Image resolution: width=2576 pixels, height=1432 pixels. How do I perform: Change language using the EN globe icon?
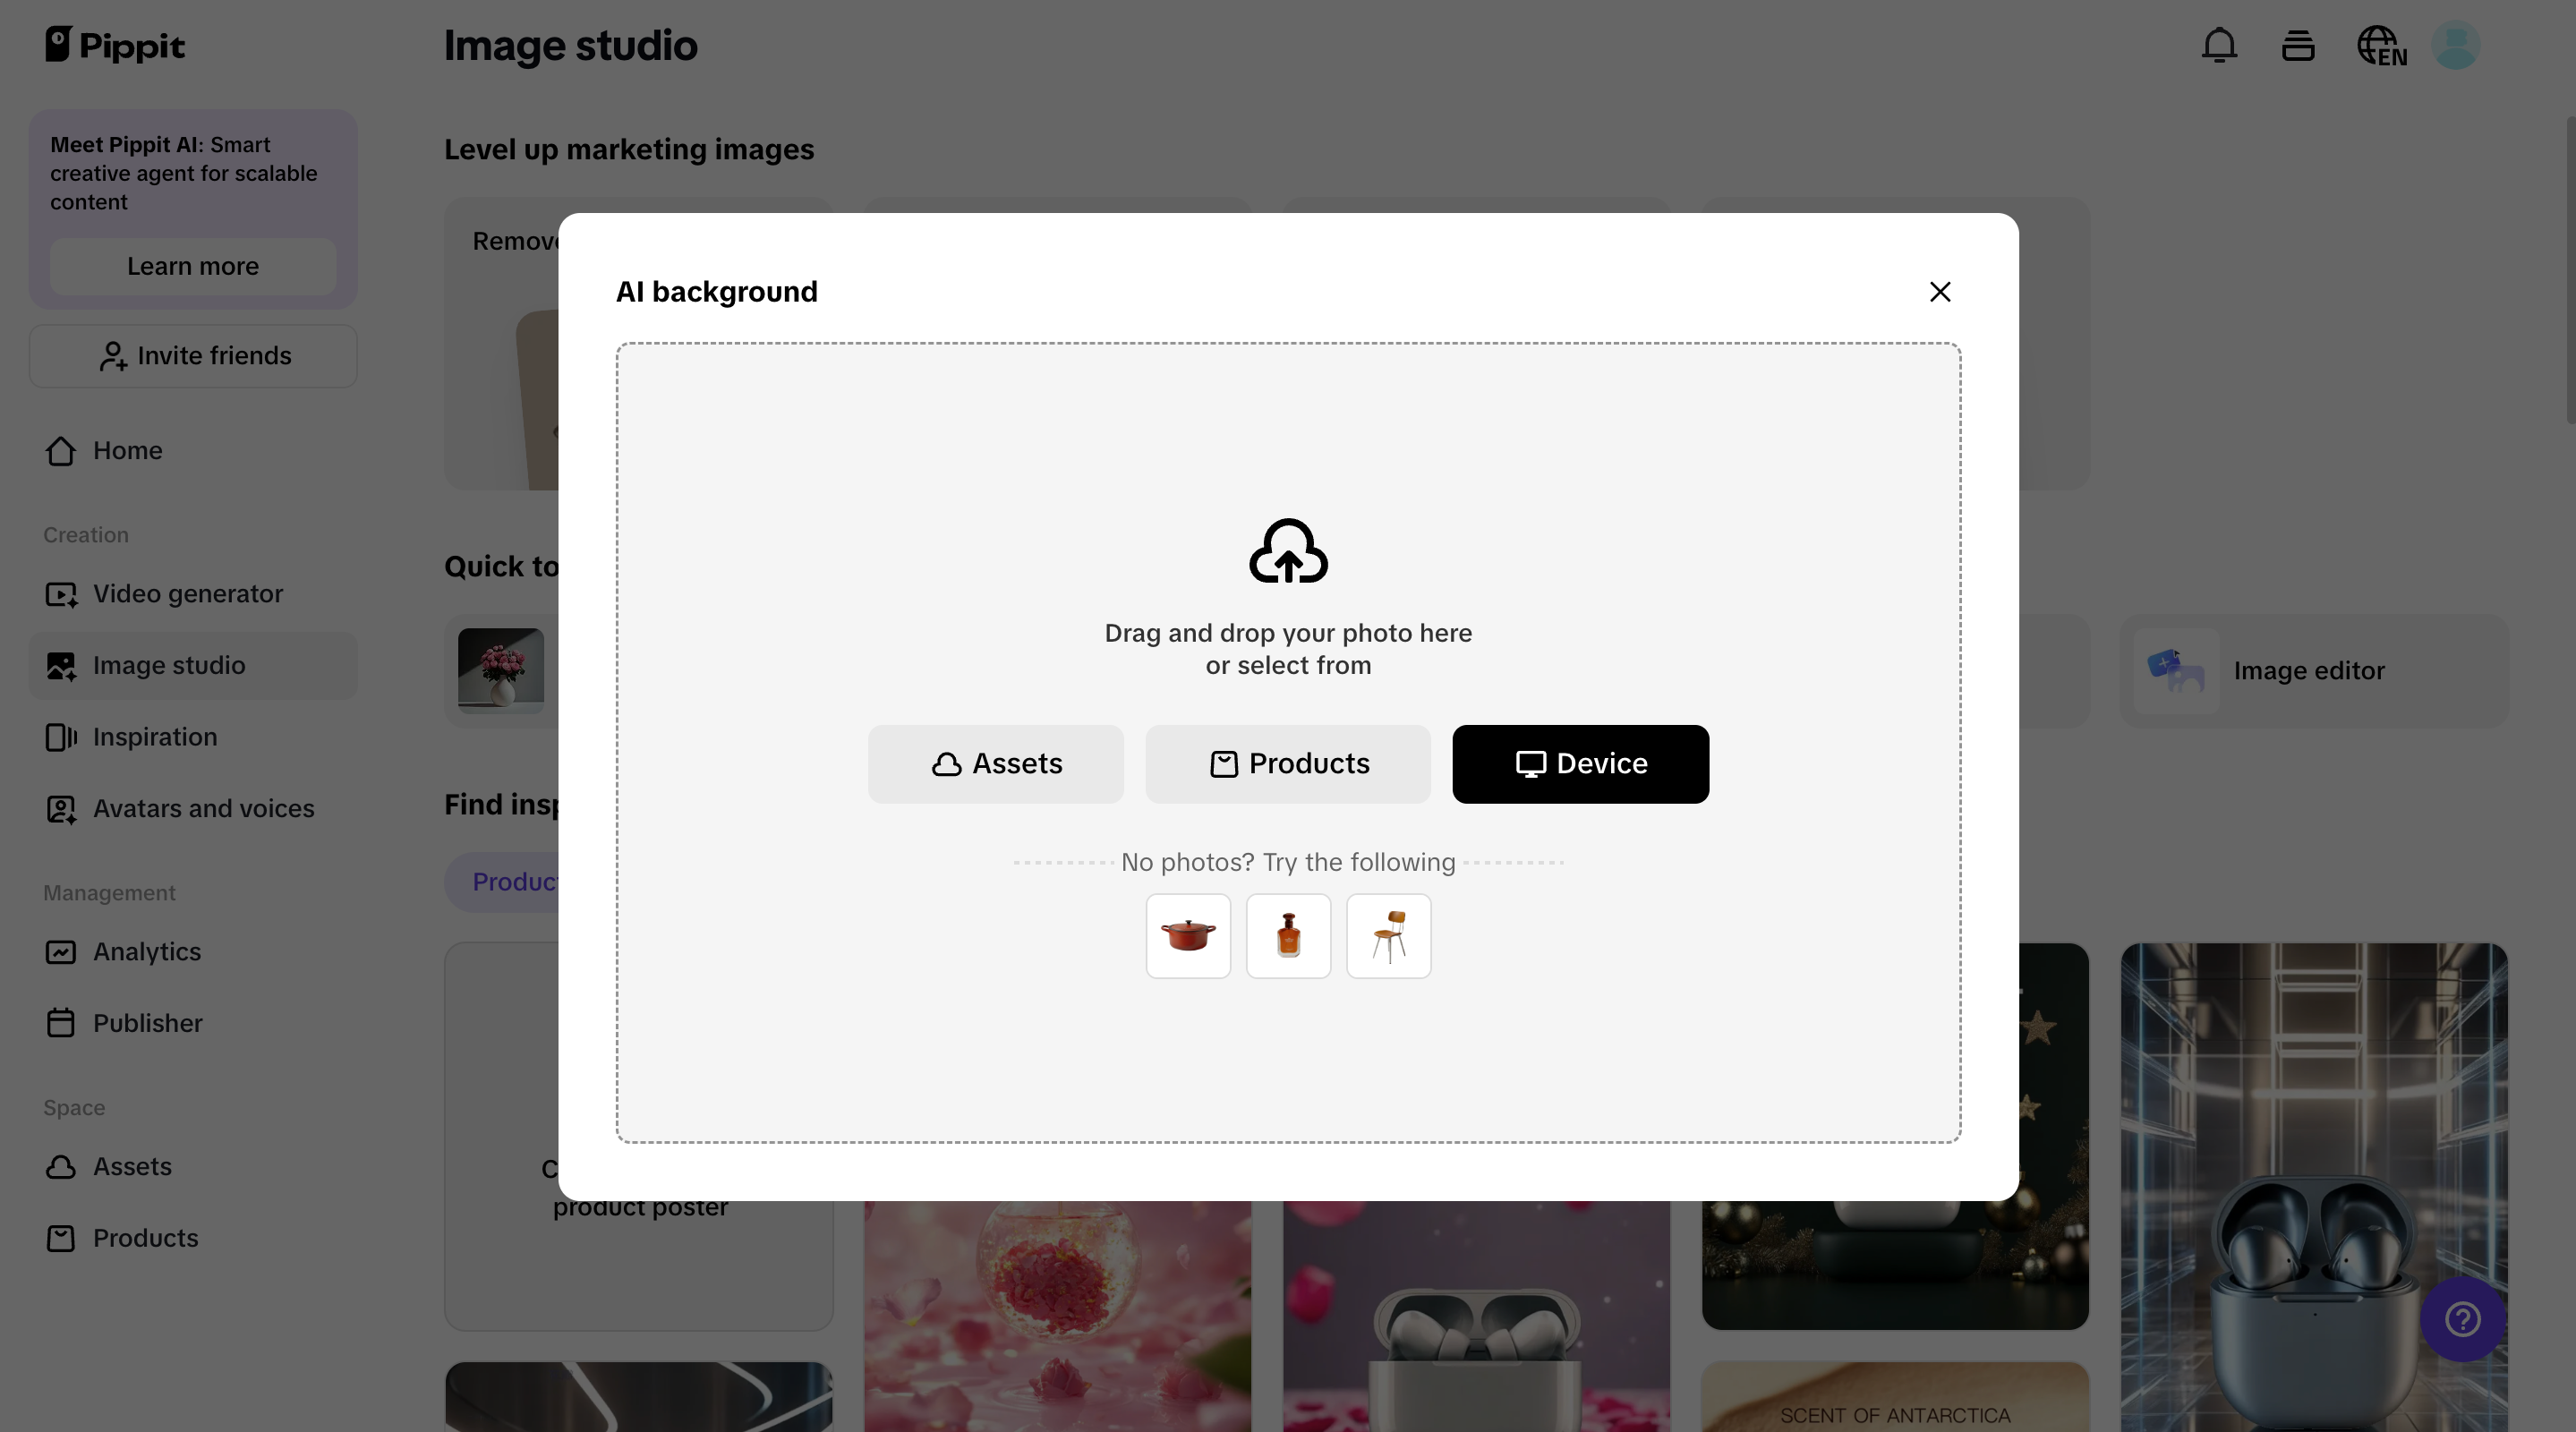point(2382,45)
